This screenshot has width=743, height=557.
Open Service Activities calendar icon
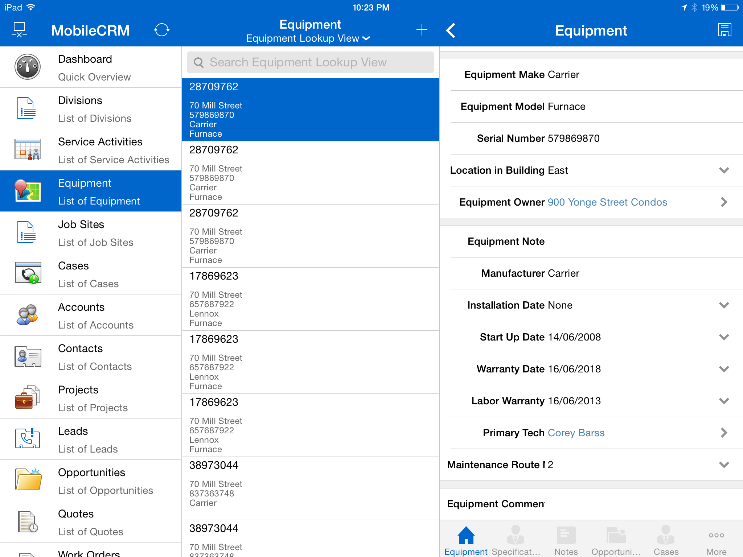pyautogui.click(x=28, y=150)
